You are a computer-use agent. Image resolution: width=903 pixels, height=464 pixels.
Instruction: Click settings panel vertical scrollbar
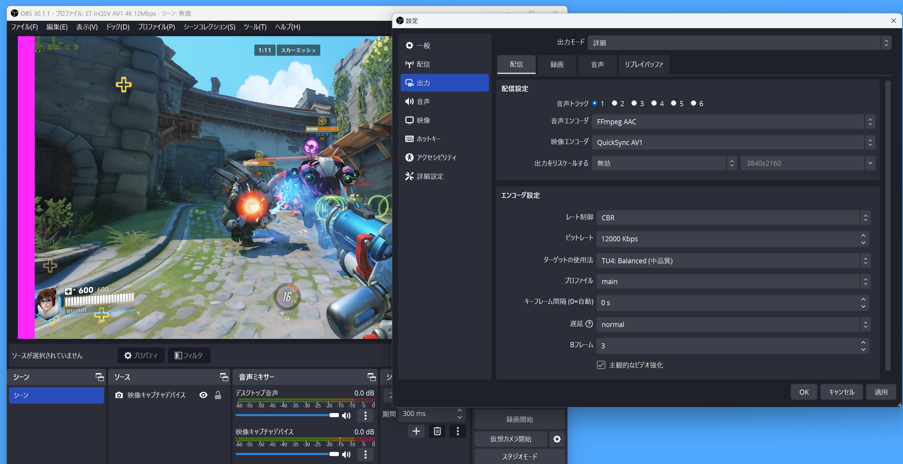888,226
